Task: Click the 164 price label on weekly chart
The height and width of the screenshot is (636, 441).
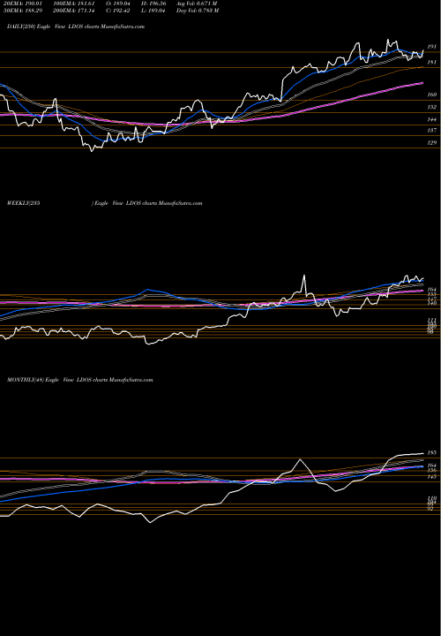Action: 432,290
